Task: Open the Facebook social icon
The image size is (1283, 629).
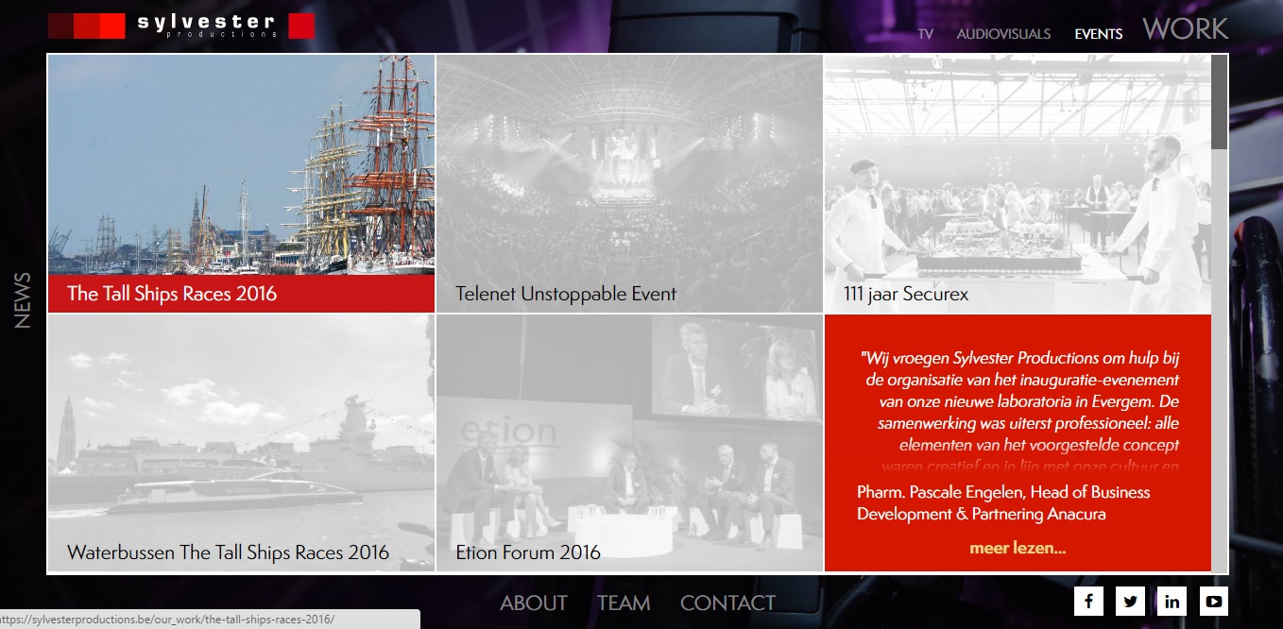Action: pyautogui.click(x=1088, y=601)
